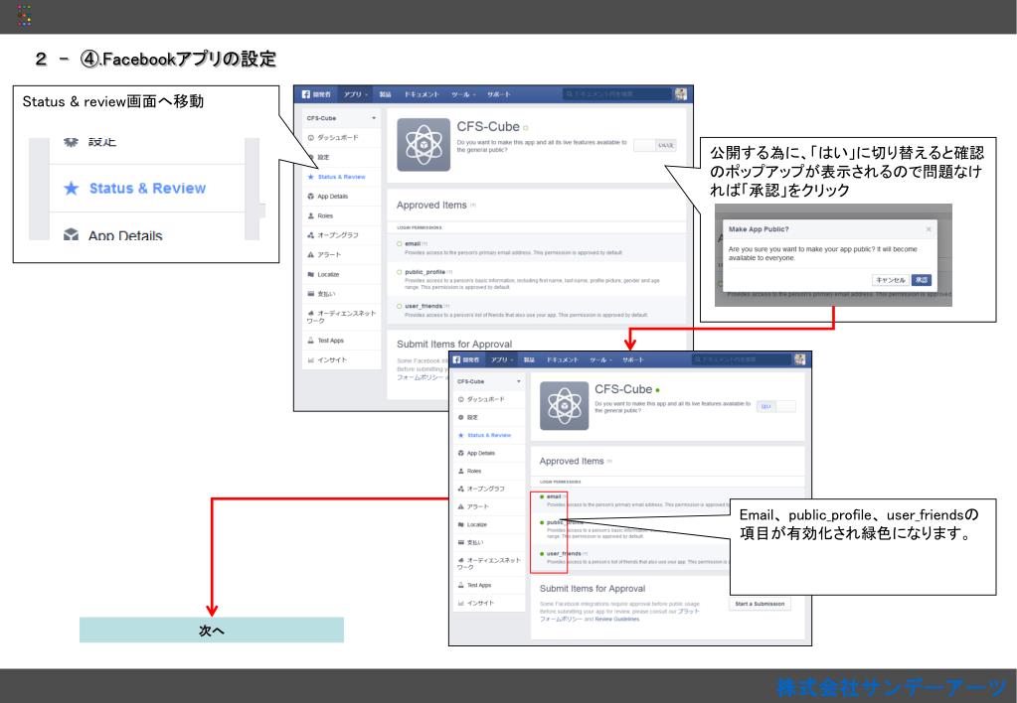Screen dimensions: 1017x703
Task: Click the インサイト chart icon in upper screenshot
Action: [311, 359]
